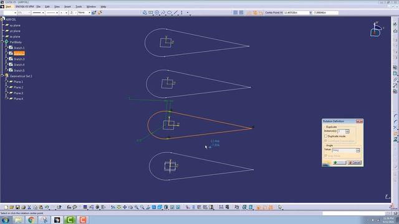Select Plane.1 in the tree
The height and width of the screenshot is (224, 399).
click(18, 82)
